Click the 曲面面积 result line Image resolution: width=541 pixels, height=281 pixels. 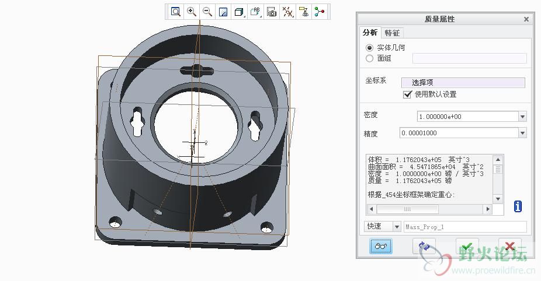point(426,167)
